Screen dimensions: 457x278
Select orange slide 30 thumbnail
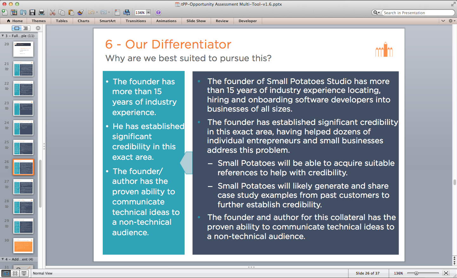[x=23, y=246]
